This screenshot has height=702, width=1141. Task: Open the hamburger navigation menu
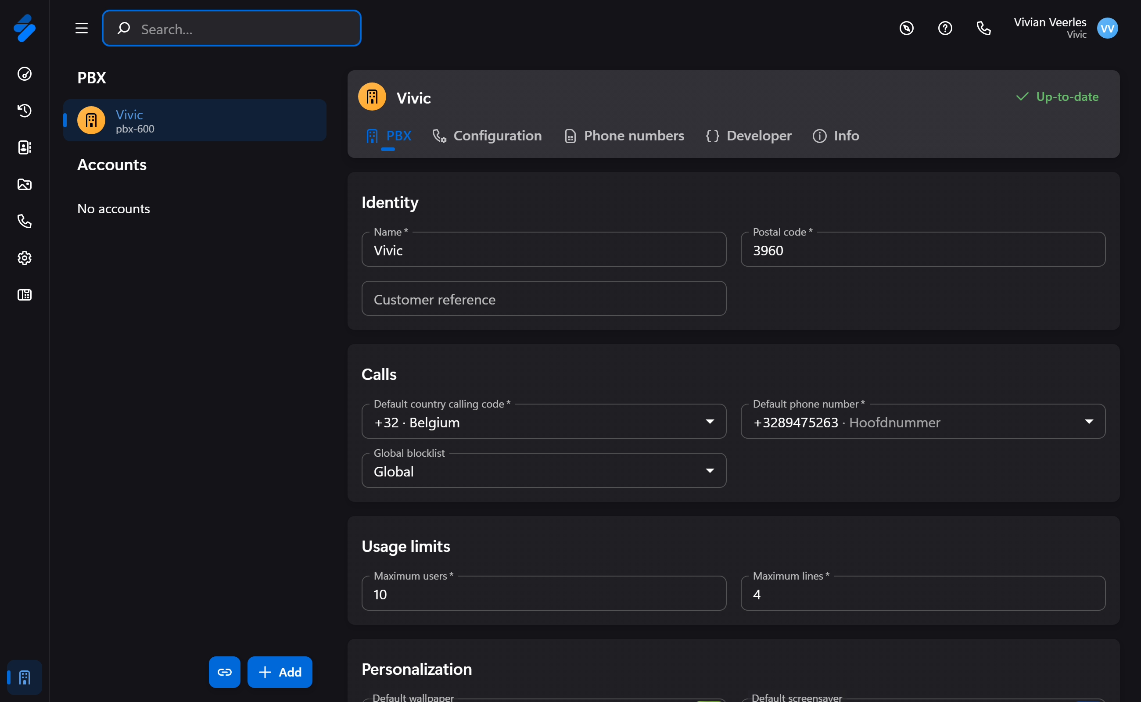82,29
